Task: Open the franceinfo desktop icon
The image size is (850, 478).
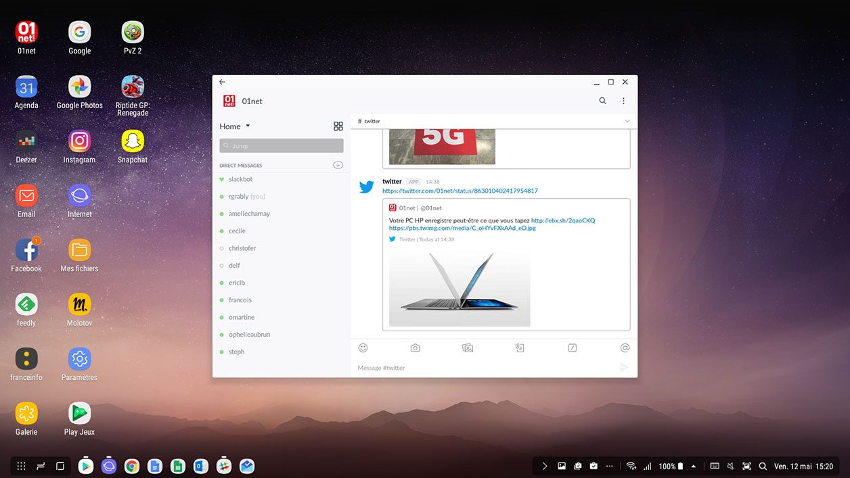Action: point(26,359)
